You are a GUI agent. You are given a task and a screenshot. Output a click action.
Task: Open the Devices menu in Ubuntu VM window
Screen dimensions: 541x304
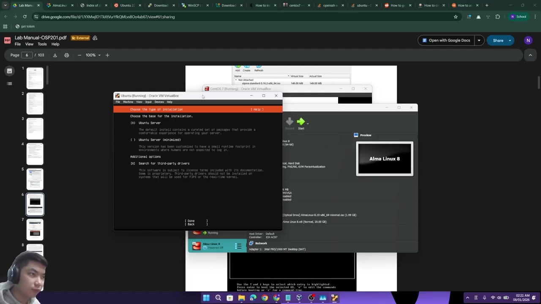tap(159, 102)
